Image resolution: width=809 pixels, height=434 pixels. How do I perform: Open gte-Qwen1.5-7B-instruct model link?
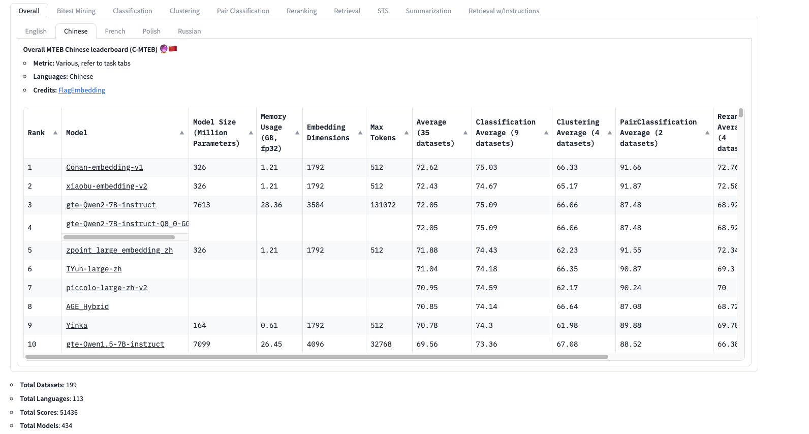point(115,344)
